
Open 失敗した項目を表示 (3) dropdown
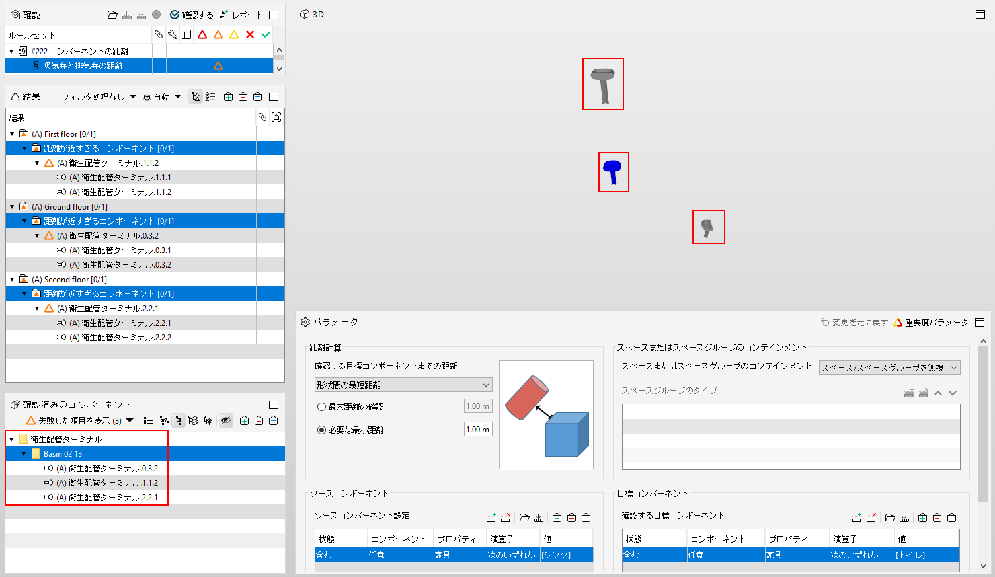coord(80,420)
